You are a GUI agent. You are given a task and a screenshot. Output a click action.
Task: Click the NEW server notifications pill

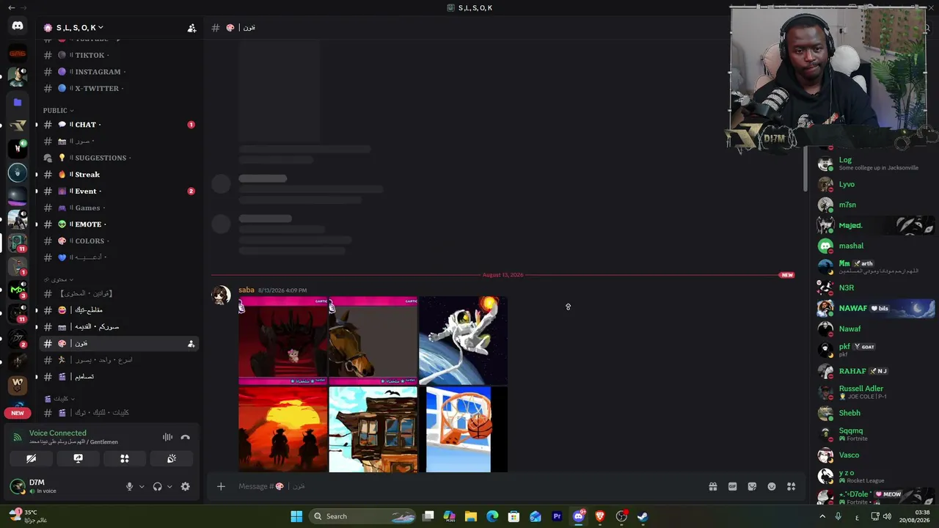18,413
